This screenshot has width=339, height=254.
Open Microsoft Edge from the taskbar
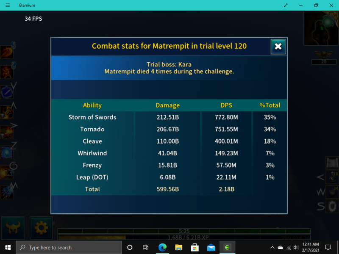click(x=162, y=248)
